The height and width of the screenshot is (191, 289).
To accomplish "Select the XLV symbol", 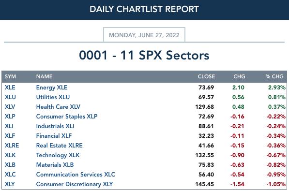I will coord(10,107).
